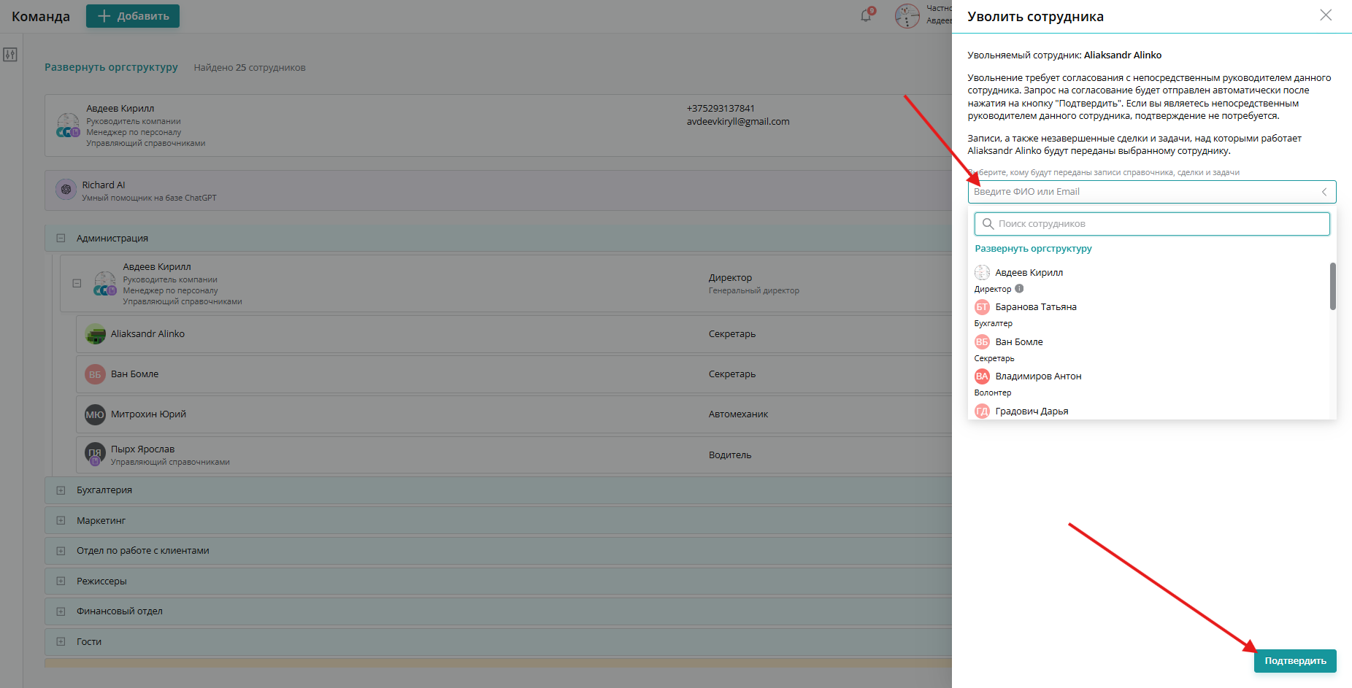Screen dimensions: 1352x688
Task: Click the notification bell icon
Action: pos(866,15)
